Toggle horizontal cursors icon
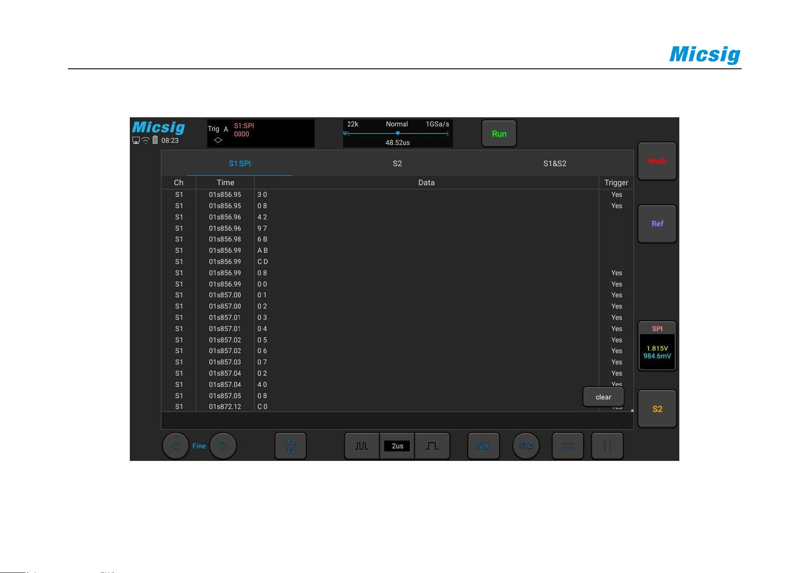 (568, 446)
